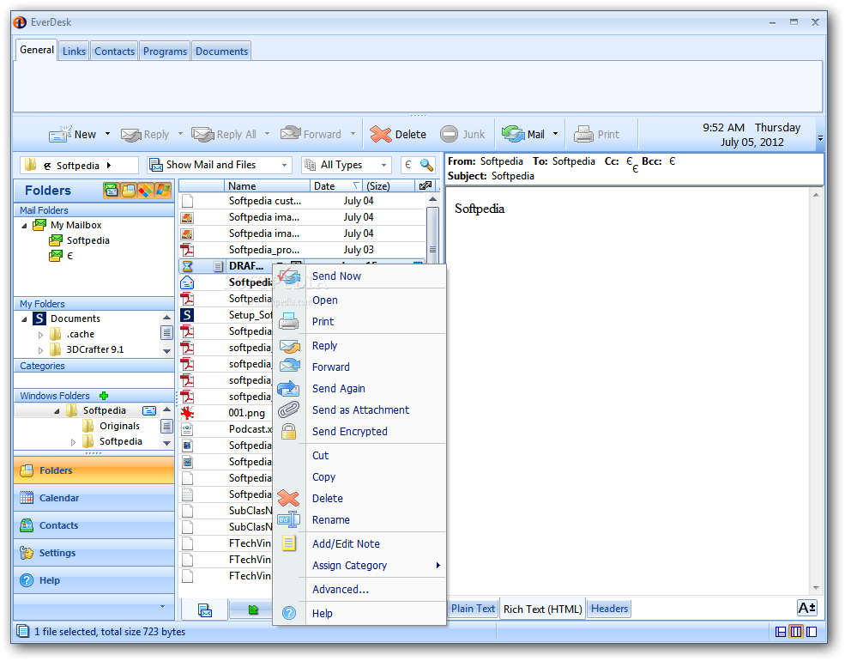Click the search magnifier icon

[x=426, y=165]
